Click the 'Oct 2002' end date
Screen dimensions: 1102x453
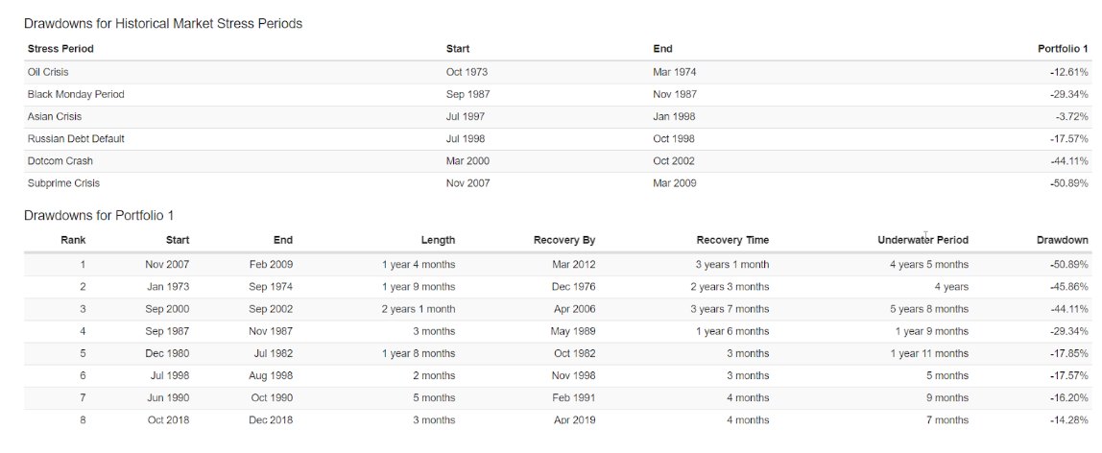pos(673,161)
